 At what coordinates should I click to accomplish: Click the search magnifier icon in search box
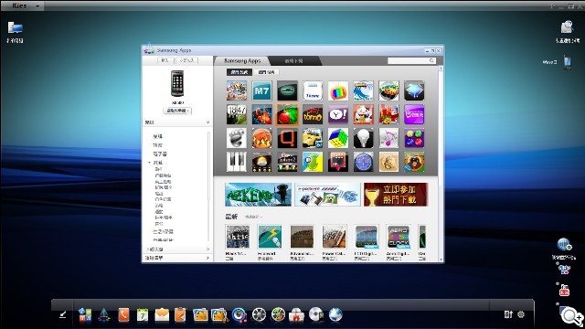[432, 60]
